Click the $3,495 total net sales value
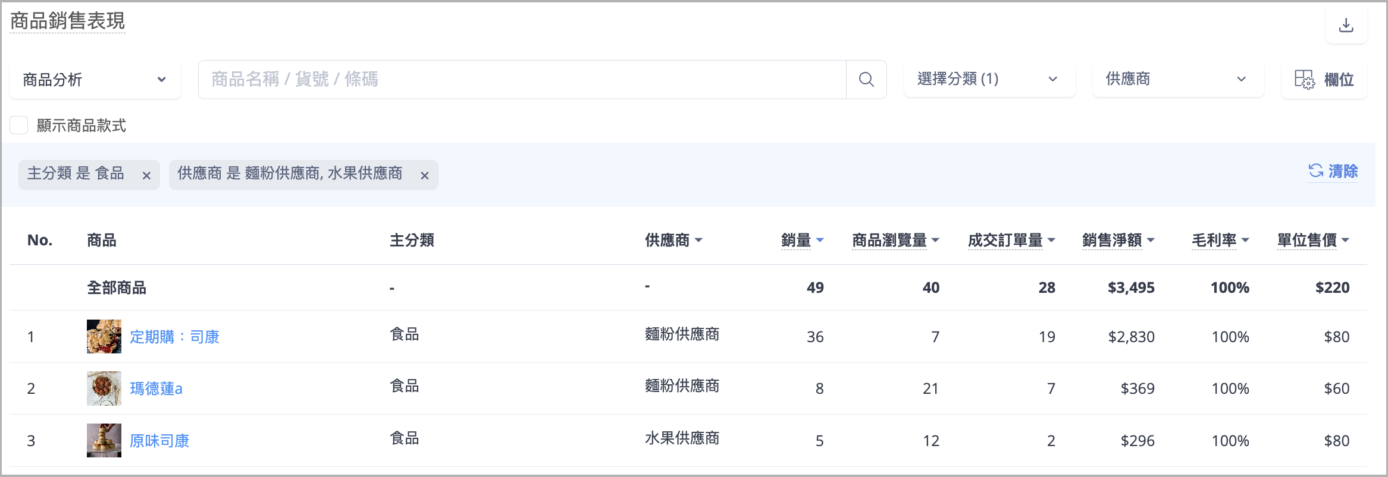 [1131, 288]
